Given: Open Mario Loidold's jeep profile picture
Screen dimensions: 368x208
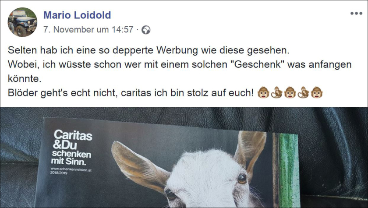Looking at the screenshot, I should point(22,22).
